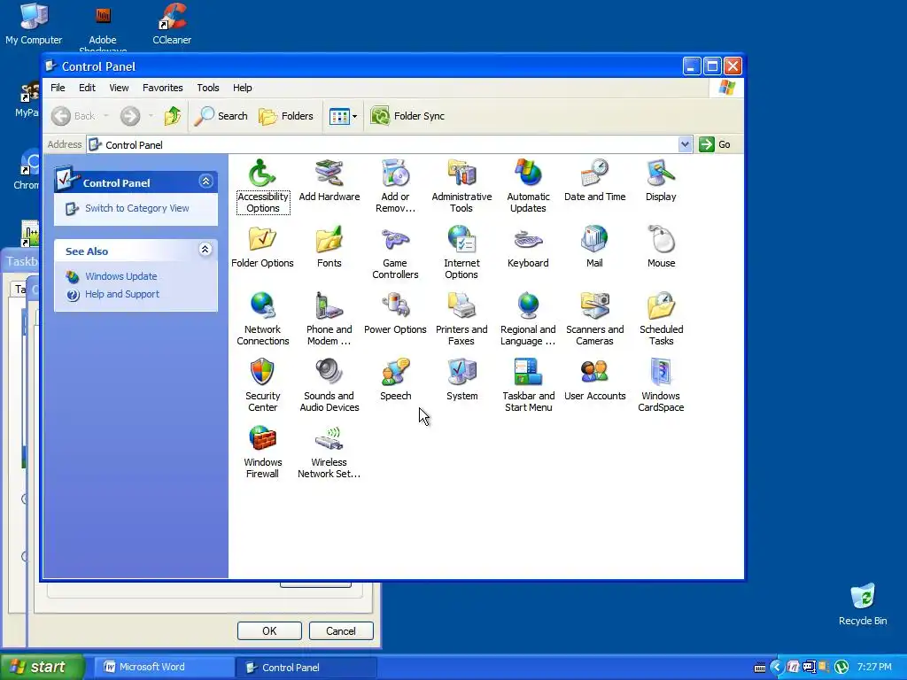Open Sounds and Audio Devices icon
The height and width of the screenshot is (680, 907).
click(x=329, y=386)
